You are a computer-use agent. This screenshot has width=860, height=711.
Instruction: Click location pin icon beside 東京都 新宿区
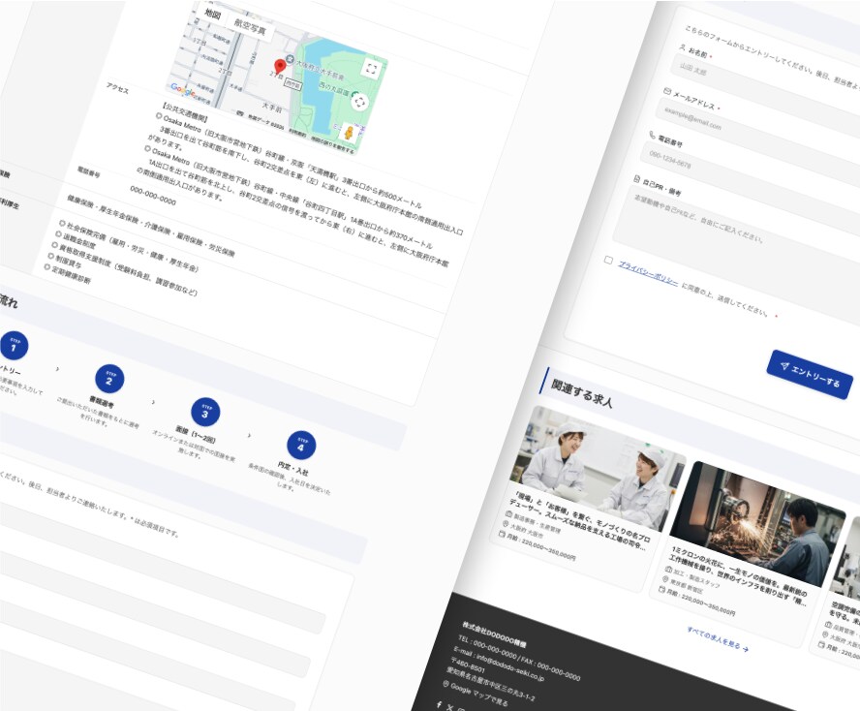coord(664,579)
